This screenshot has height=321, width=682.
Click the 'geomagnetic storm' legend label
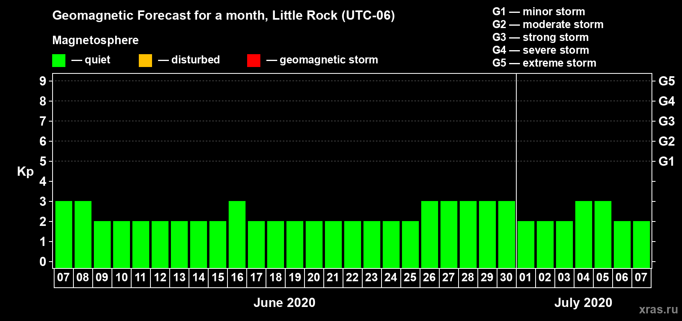tap(329, 60)
